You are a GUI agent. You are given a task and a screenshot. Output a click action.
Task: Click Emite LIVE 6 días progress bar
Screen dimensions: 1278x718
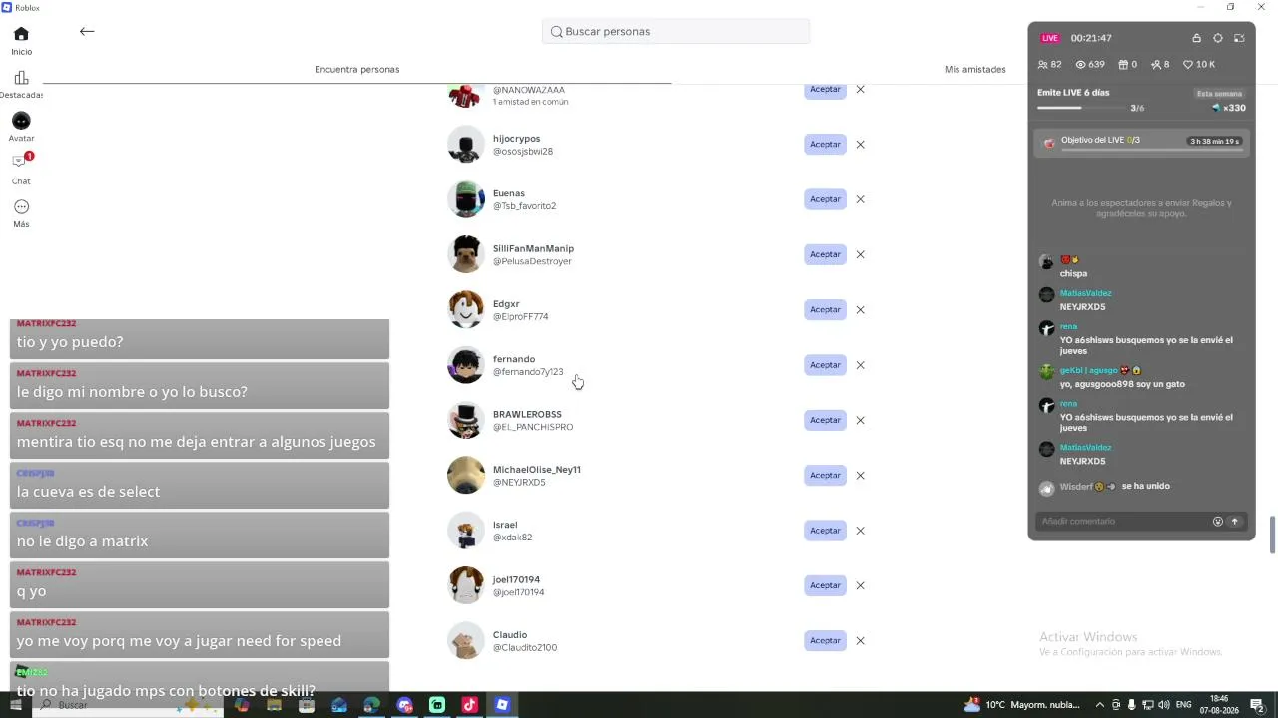(1082, 108)
